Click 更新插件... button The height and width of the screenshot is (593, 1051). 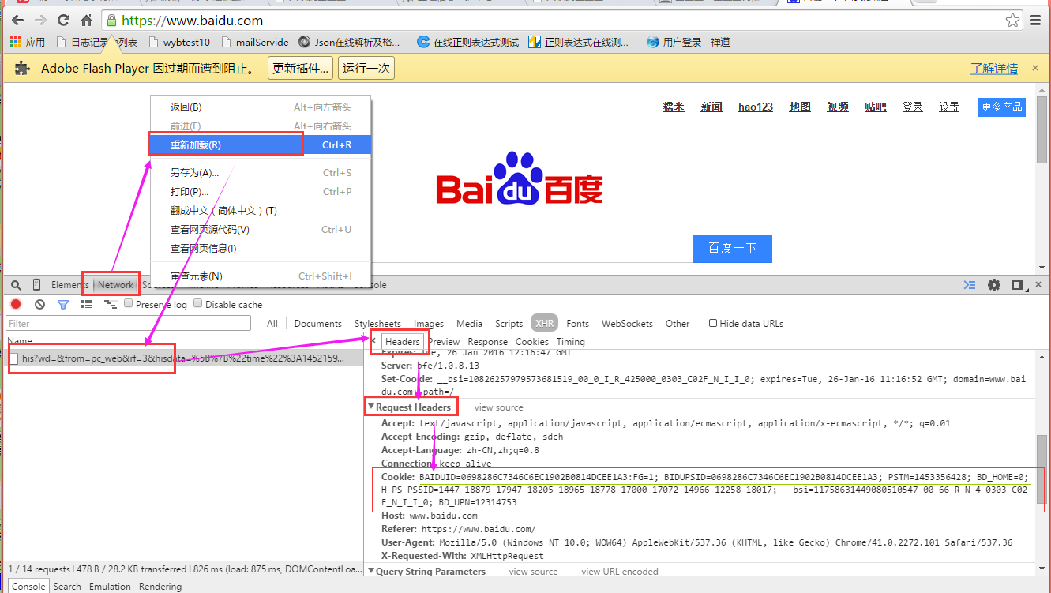pos(300,68)
